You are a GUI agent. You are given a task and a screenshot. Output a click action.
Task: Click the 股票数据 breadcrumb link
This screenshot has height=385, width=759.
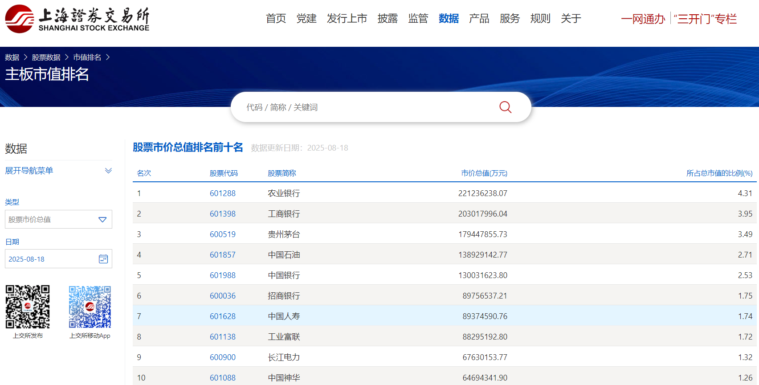pyautogui.click(x=46, y=57)
